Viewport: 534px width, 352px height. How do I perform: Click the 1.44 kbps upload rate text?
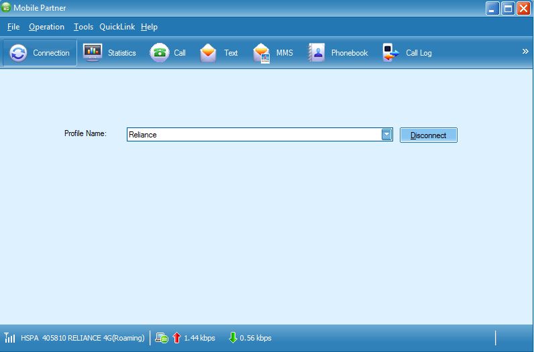[199, 338]
